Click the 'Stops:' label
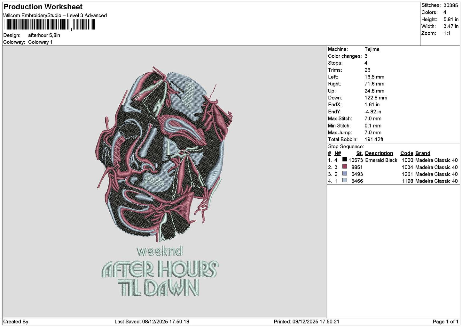Image resolution: width=462 pixels, height=327 pixels. [335, 63]
